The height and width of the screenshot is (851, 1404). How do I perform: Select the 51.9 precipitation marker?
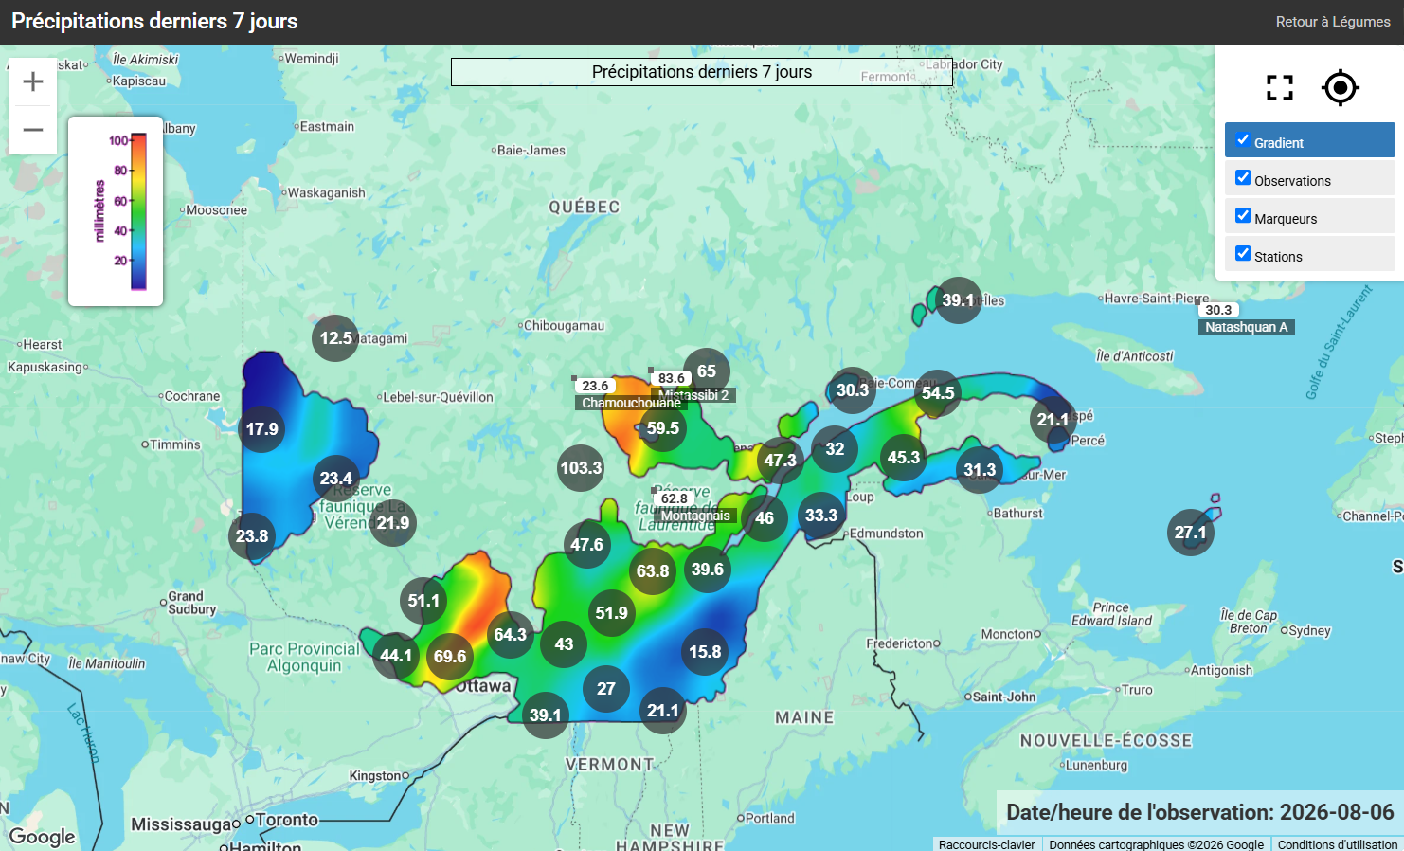611,613
